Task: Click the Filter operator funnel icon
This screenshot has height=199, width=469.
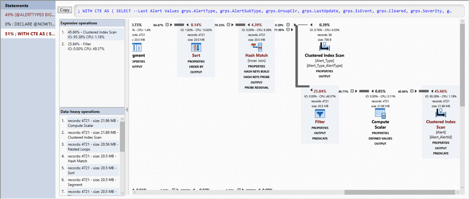Action: (320, 114)
